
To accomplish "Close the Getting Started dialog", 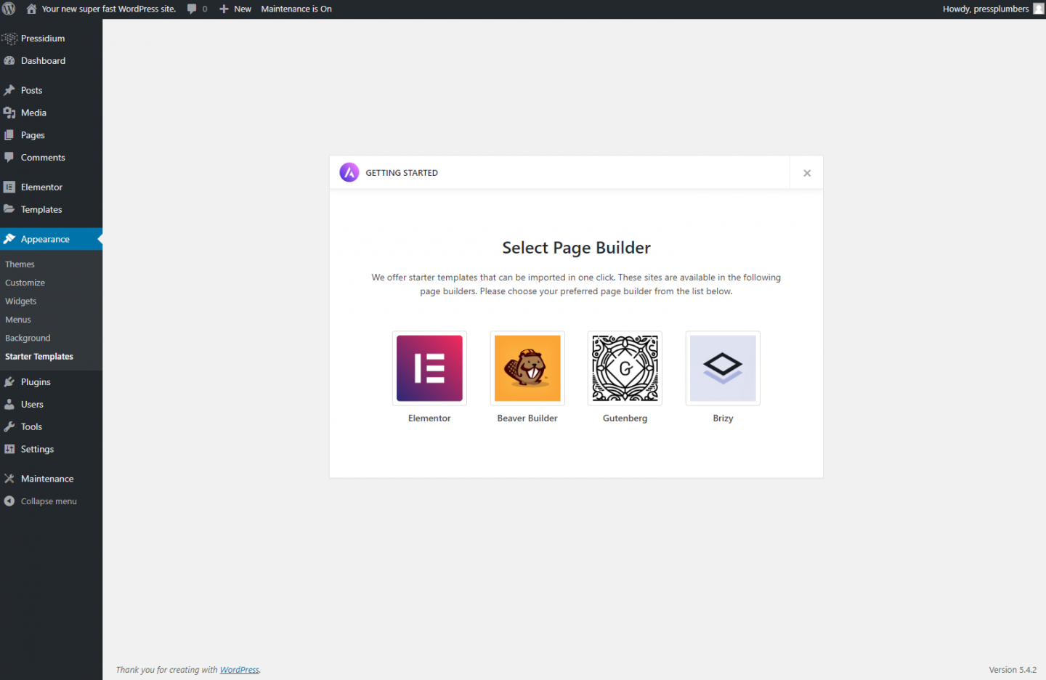I will pos(807,173).
